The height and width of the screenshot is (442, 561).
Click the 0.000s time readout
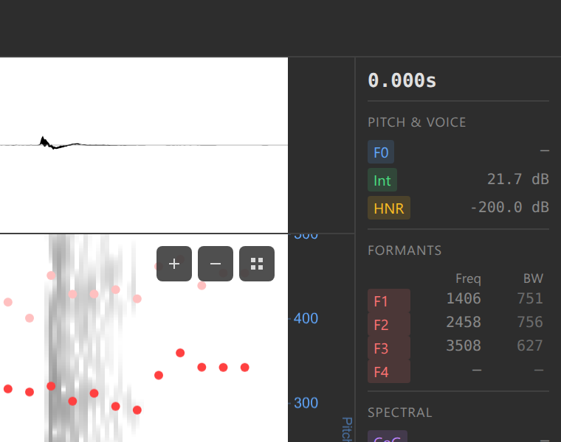click(x=402, y=80)
